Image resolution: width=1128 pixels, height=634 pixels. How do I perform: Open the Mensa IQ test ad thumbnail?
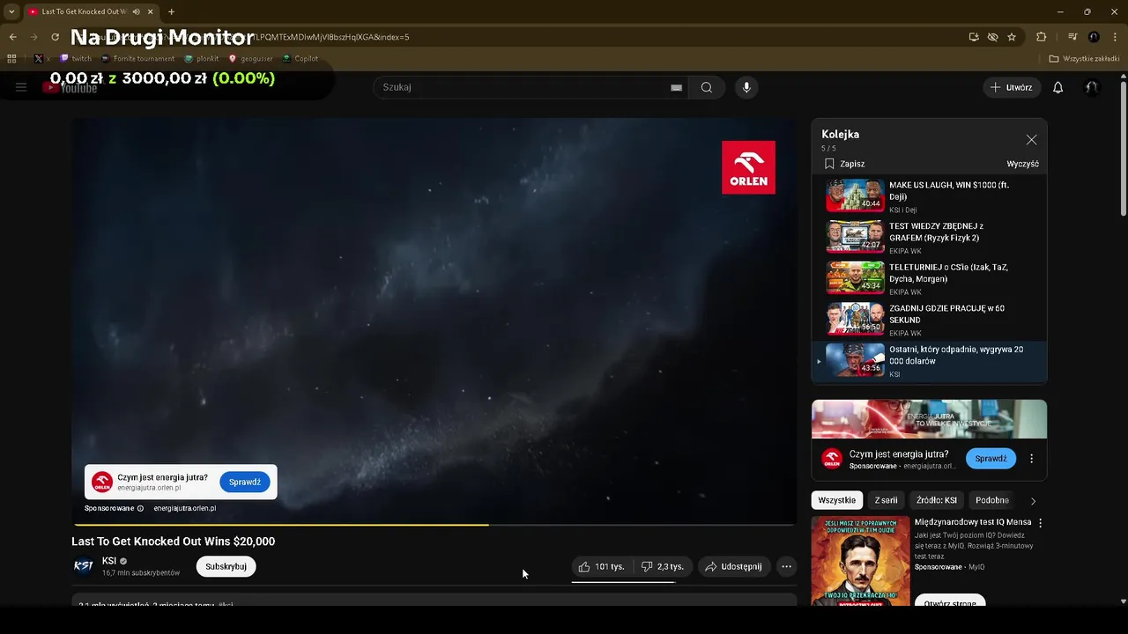[860, 561]
